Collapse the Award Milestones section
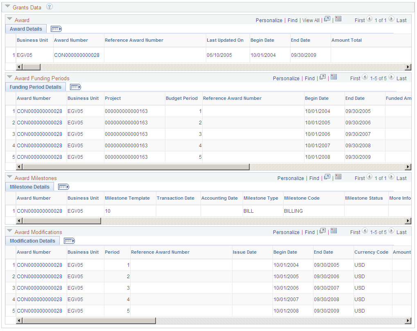 click(x=9, y=178)
